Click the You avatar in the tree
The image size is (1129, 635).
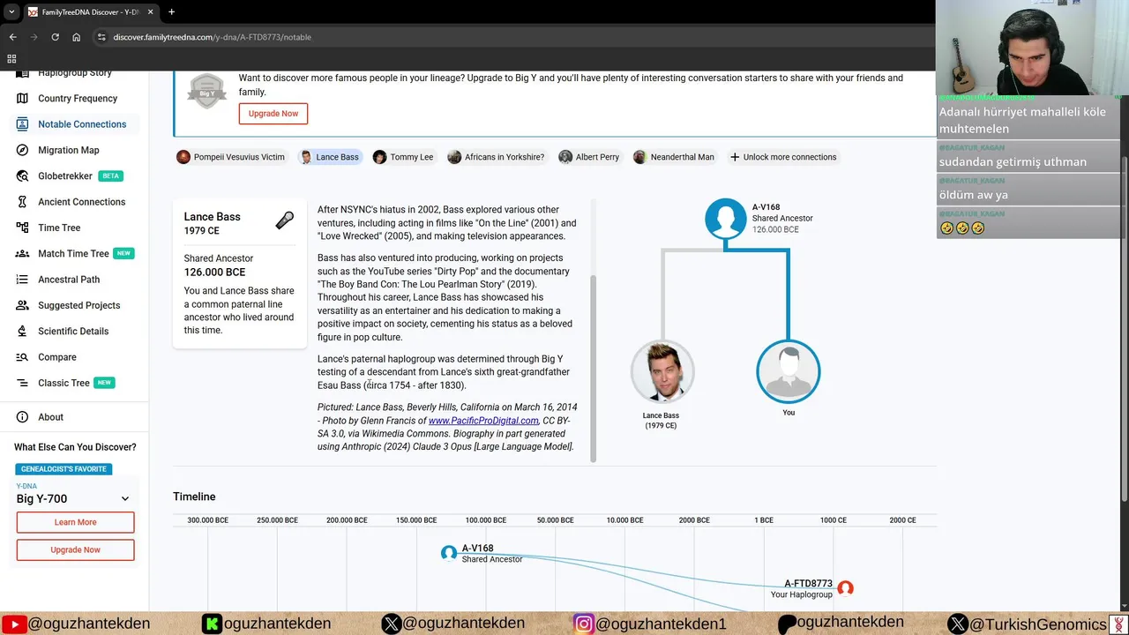[x=789, y=371]
